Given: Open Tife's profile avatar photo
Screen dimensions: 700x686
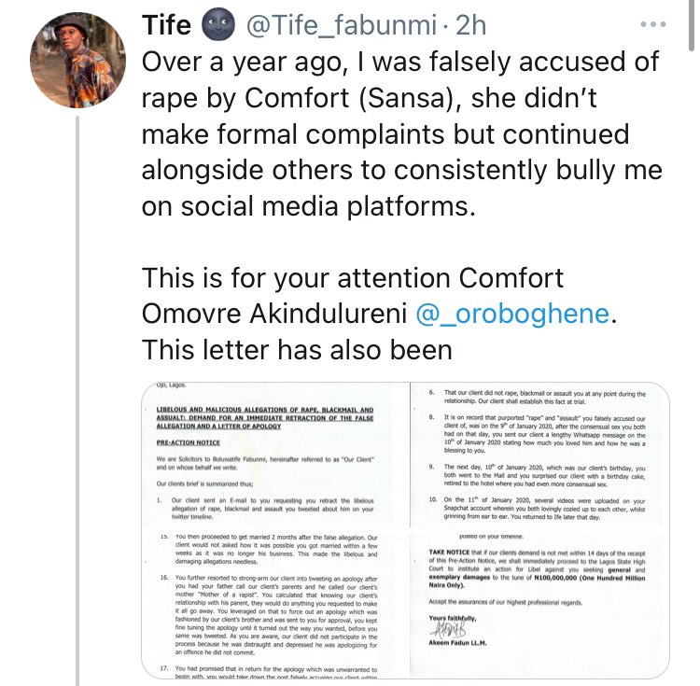Looking at the screenshot, I should click(x=73, y=61).
